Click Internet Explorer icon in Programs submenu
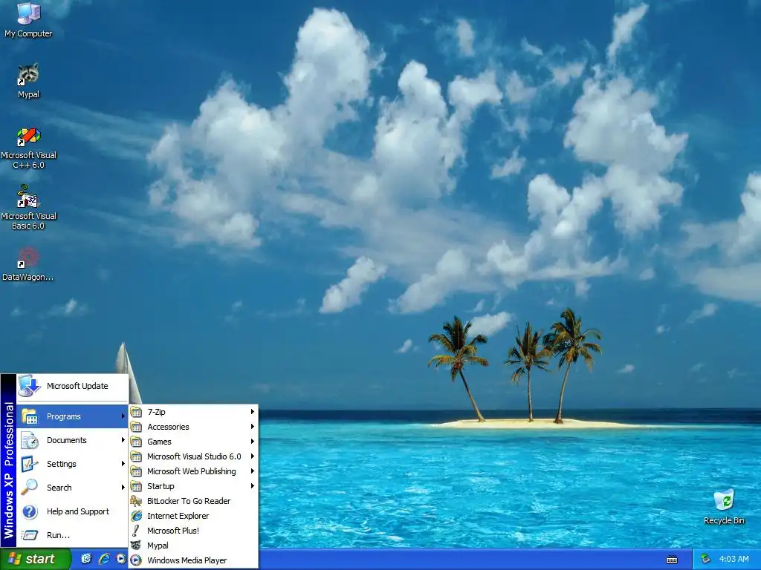 (x=137, y=516)
